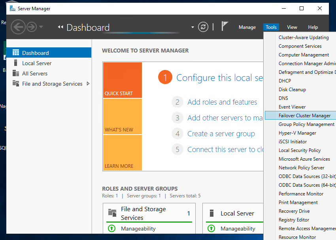The height and width of the screenshot is (240, 336).
Task: Click Configure this local server link
Action: pos(220,78)
